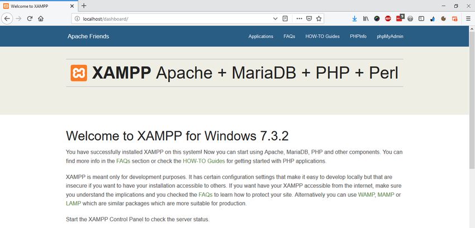Open the Downloads arrow icon
Image resolution: width=475 pixels, height=228 pixels.
pyautogui.click(x=354, y=18)
